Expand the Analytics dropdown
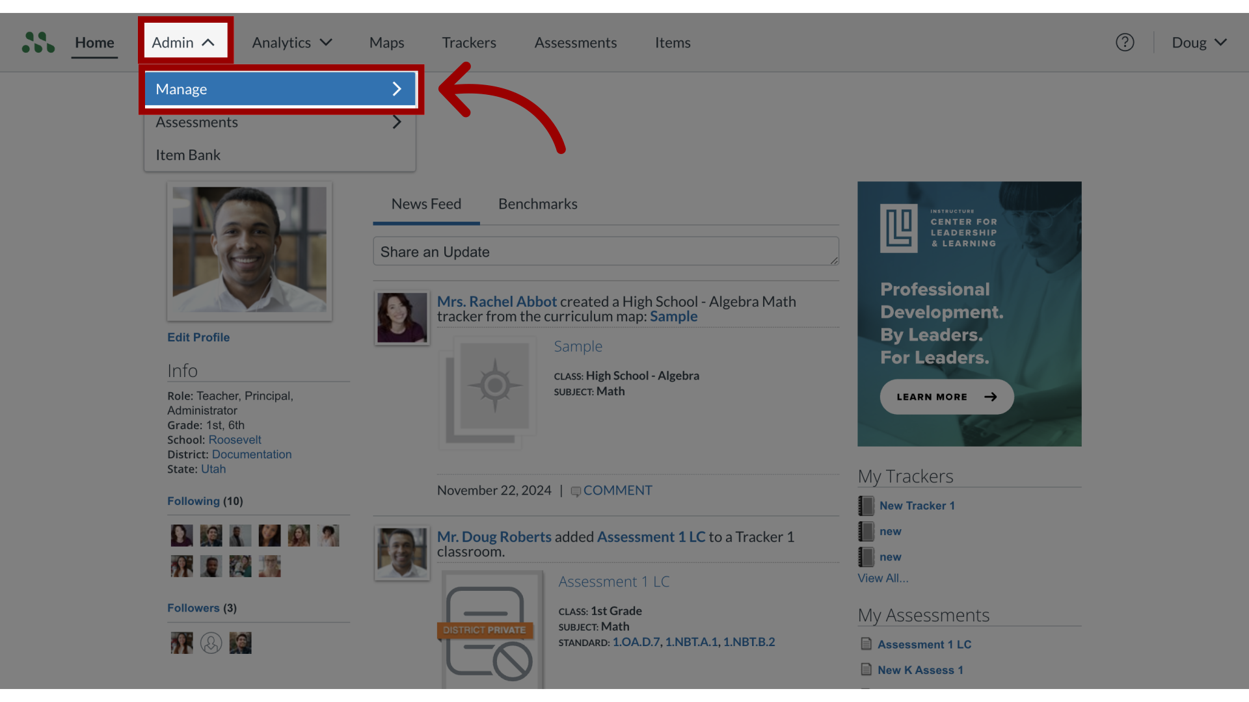The height and width of the screenshot is (702, 1249). (292, 42)
